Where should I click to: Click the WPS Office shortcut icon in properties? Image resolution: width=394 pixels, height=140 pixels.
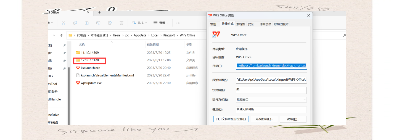pos(216,35)
